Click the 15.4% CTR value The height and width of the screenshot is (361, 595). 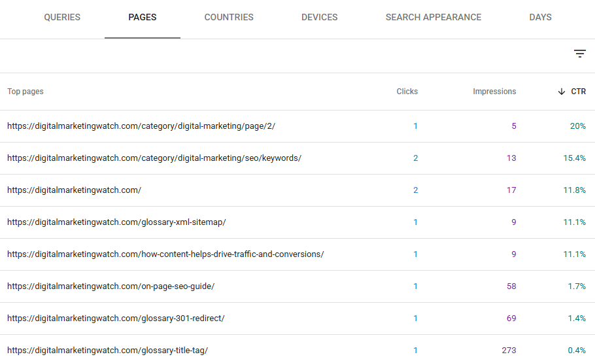click(575, 158)
